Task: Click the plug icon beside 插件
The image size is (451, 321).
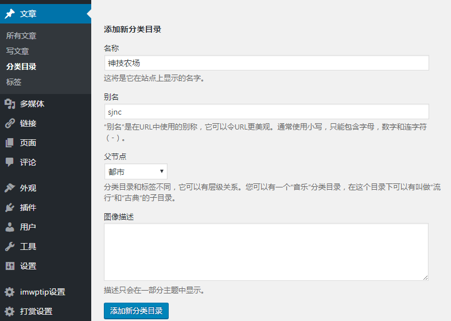Action: [10, 208]
